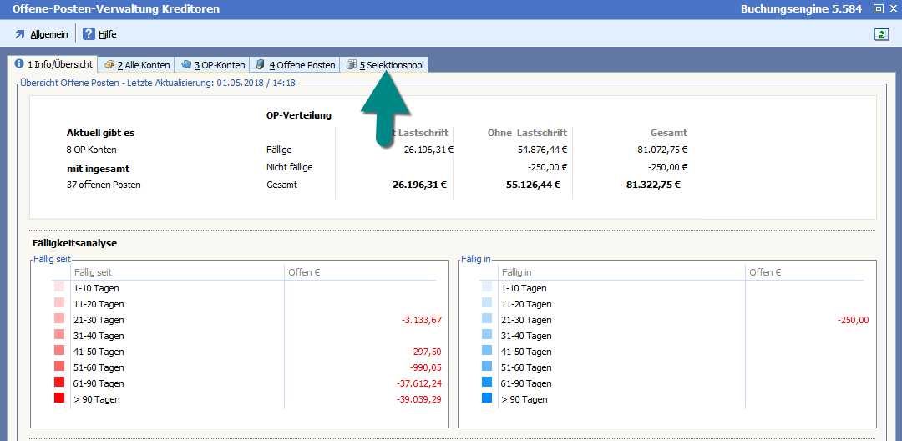Click the Info icon on the Übersicht tab
This screenshot has height=441, width=902.
coord(19,64)
